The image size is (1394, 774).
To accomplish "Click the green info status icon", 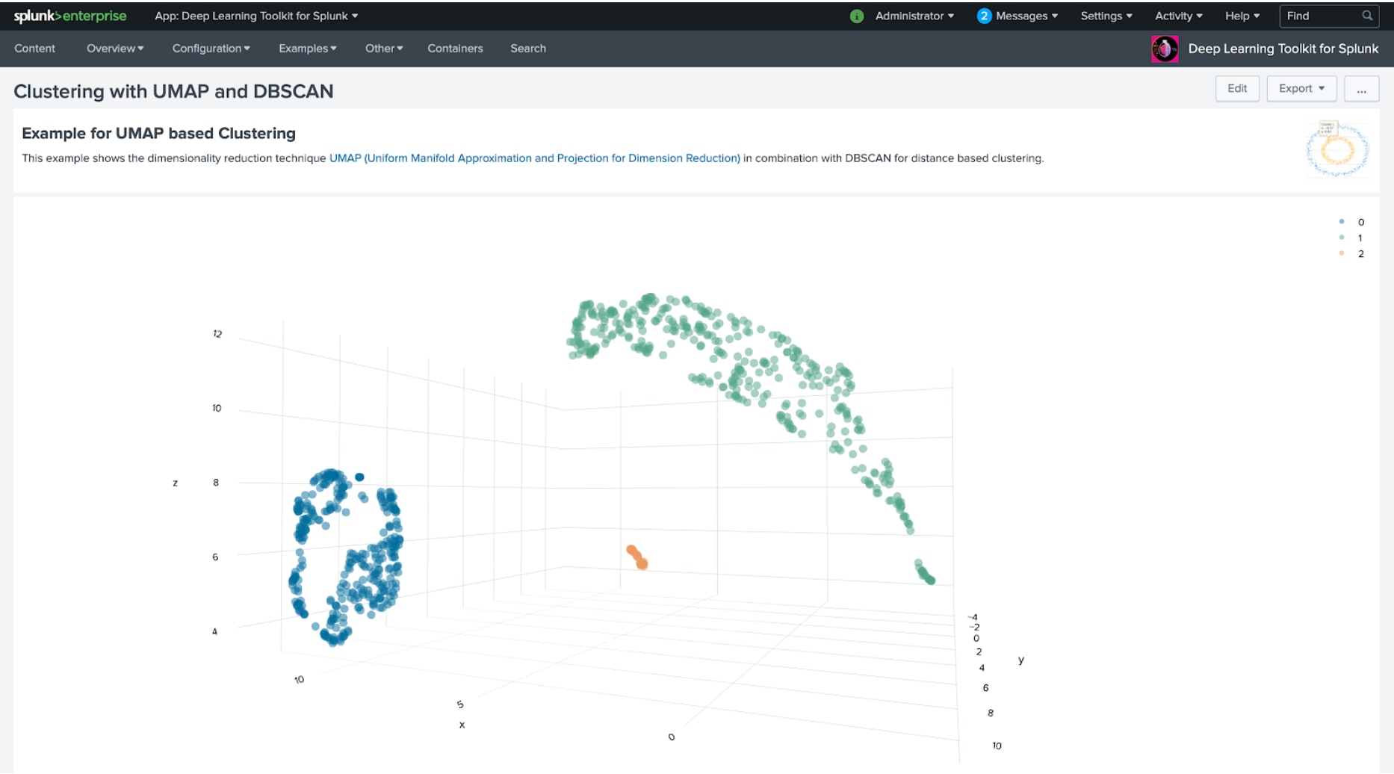I will click(857, 16).
